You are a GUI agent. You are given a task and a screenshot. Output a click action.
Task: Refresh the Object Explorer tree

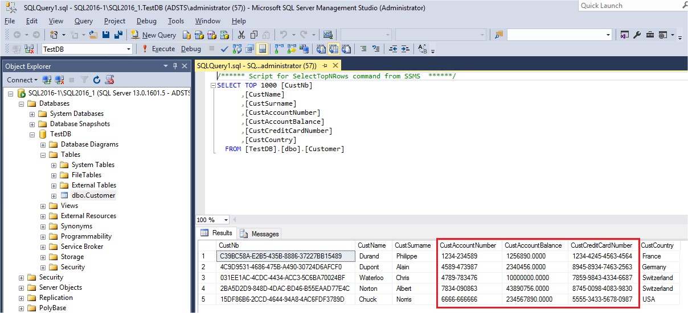coord(97,80)
